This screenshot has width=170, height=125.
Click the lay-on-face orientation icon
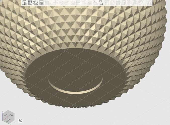click(36, 3)
